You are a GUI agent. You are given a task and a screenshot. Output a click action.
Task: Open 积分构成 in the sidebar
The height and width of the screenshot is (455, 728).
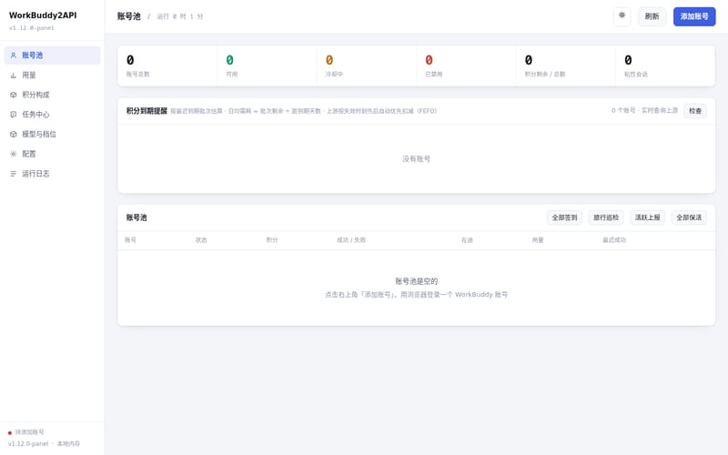[52, 95]
